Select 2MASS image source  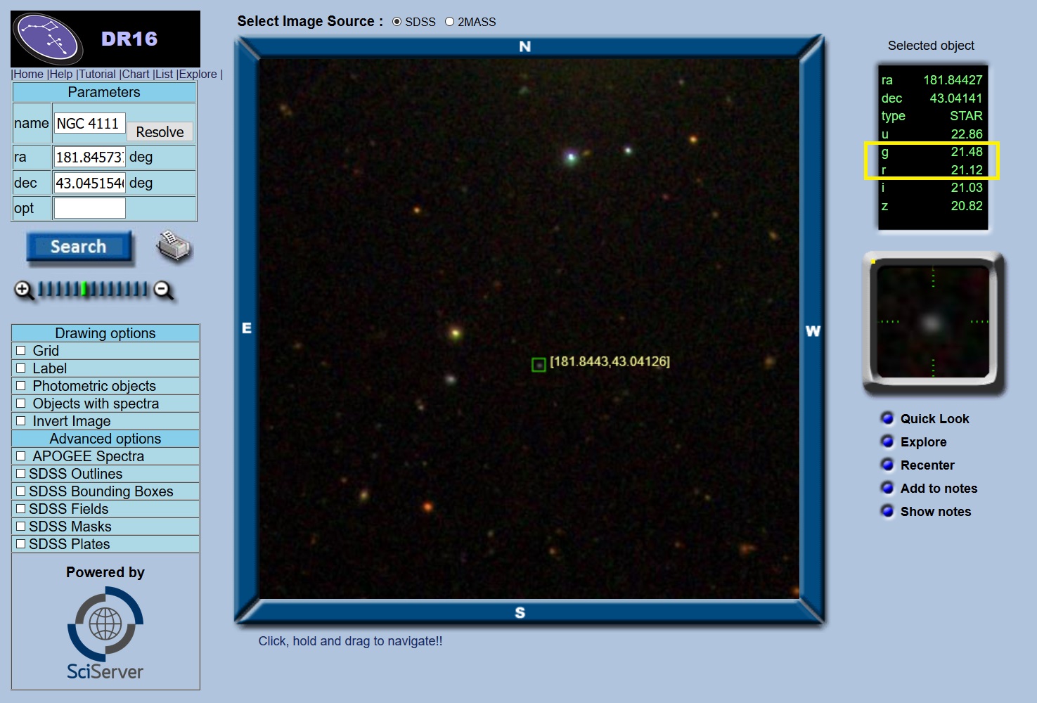tap(450, 22)
